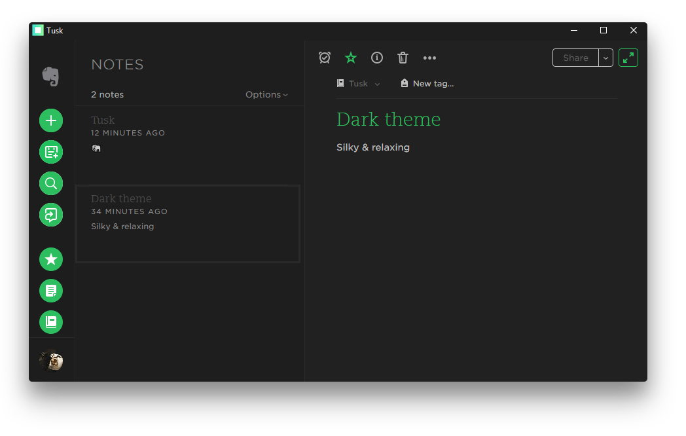Open the notebooks sidebar icon

(51, 322)
